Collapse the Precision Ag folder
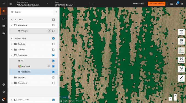 [x=12, y=55]
